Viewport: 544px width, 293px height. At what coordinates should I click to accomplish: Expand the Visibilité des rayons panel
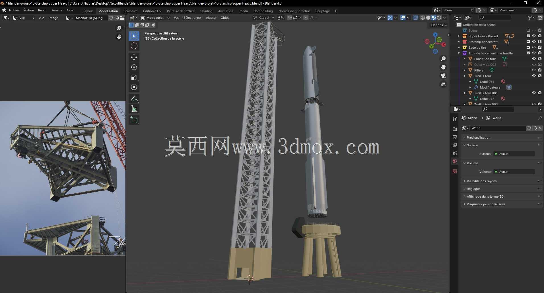[x=502, y=181]
